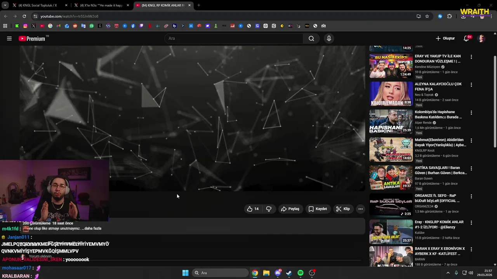Image resolution: width=497 pixels, height=279 pixels.
Task: Open options for ALEYNA KALAYCIOĞLU video
Action: pyautogui.click(x=471, y=85)
